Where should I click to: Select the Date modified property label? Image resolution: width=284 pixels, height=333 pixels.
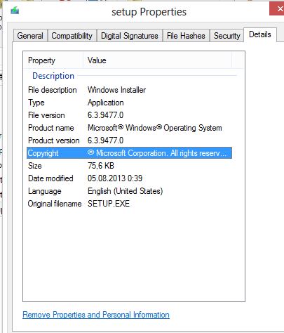[x=50, y=178]
